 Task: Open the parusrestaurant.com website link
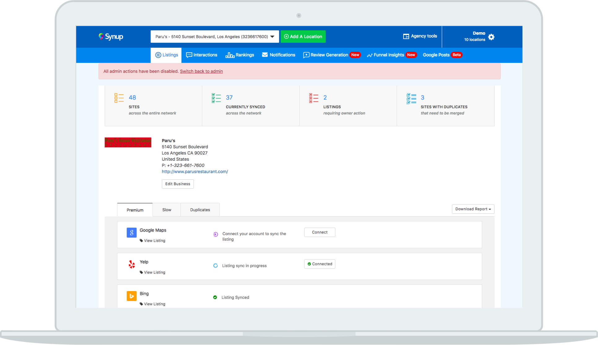point(195,172)
